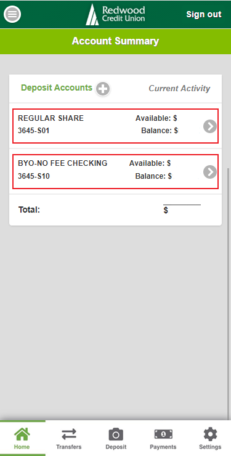Select the Total amount row

[x=115, y=210]
